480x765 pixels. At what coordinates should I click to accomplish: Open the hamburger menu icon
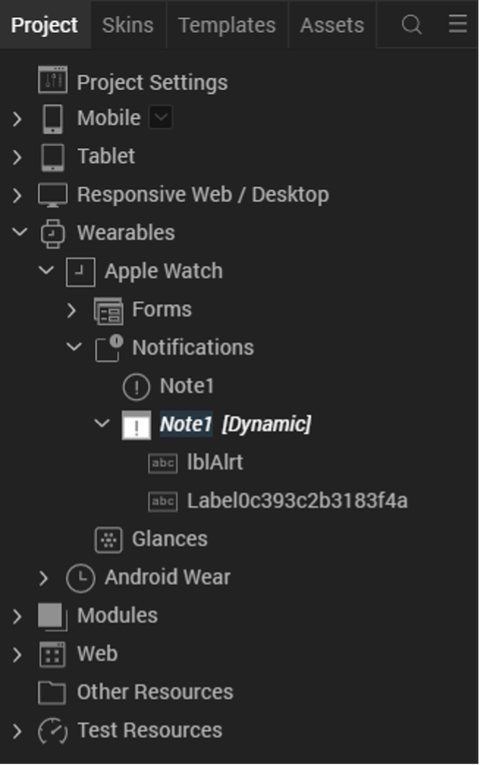click(x=458, y=24)
